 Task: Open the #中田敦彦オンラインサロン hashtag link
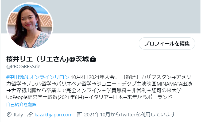(x=38, y=77)
